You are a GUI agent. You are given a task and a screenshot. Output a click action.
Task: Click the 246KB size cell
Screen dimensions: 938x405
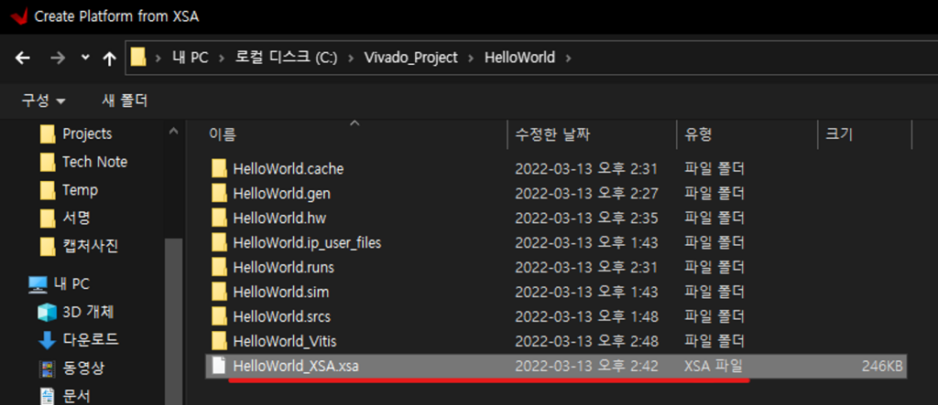[882, 367]
